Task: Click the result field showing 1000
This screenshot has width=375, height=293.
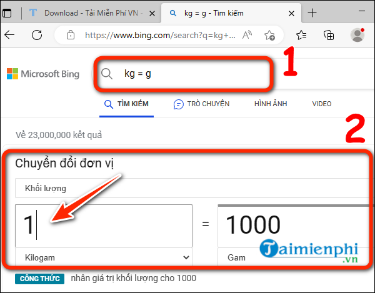Action: [x=294, y=226]
